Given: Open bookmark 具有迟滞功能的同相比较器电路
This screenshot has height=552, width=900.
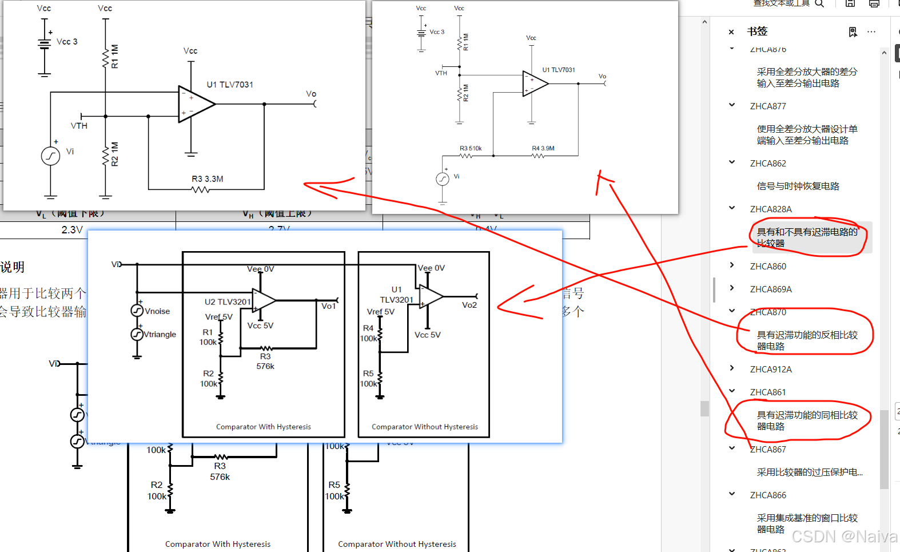Looking at the screenshot, I should coord(807,421).
